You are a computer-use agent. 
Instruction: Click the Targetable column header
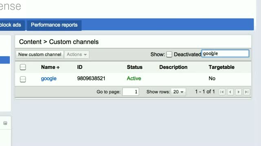click(221, 67)
